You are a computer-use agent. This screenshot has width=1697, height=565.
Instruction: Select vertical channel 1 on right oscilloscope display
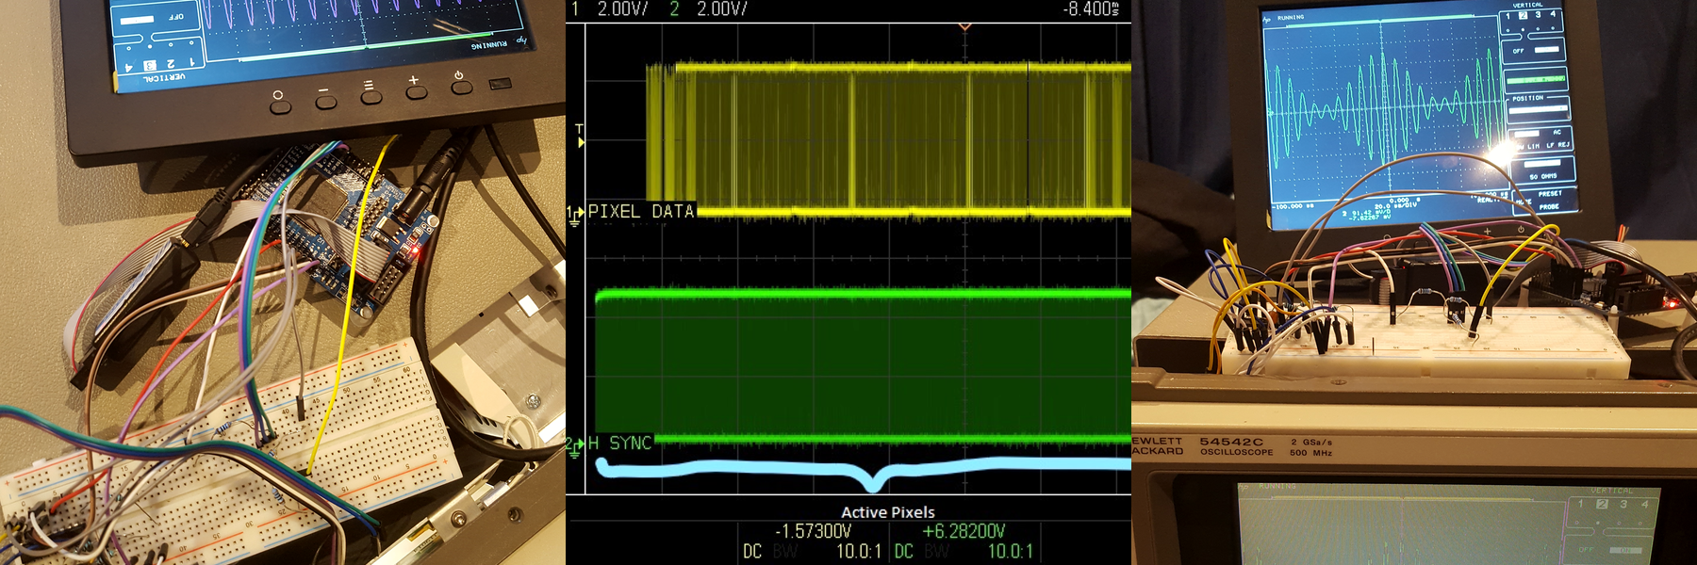[x=1508, y=15]
